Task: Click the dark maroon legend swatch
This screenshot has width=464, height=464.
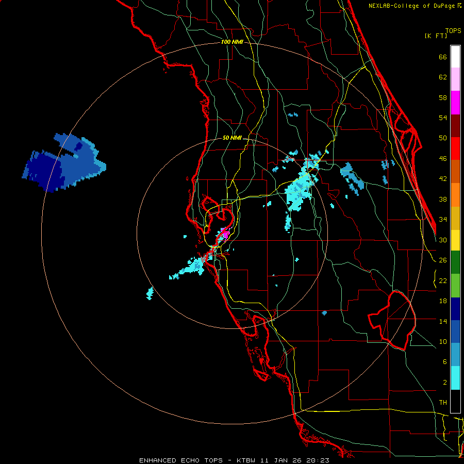Action: click(455, 126)
